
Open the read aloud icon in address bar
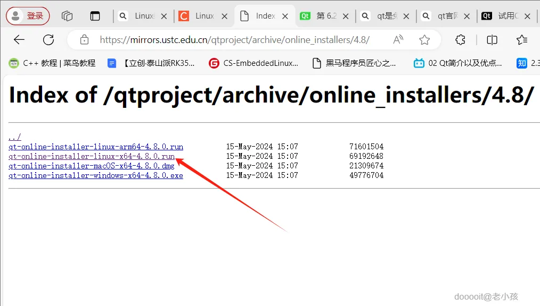click(398, 40)
